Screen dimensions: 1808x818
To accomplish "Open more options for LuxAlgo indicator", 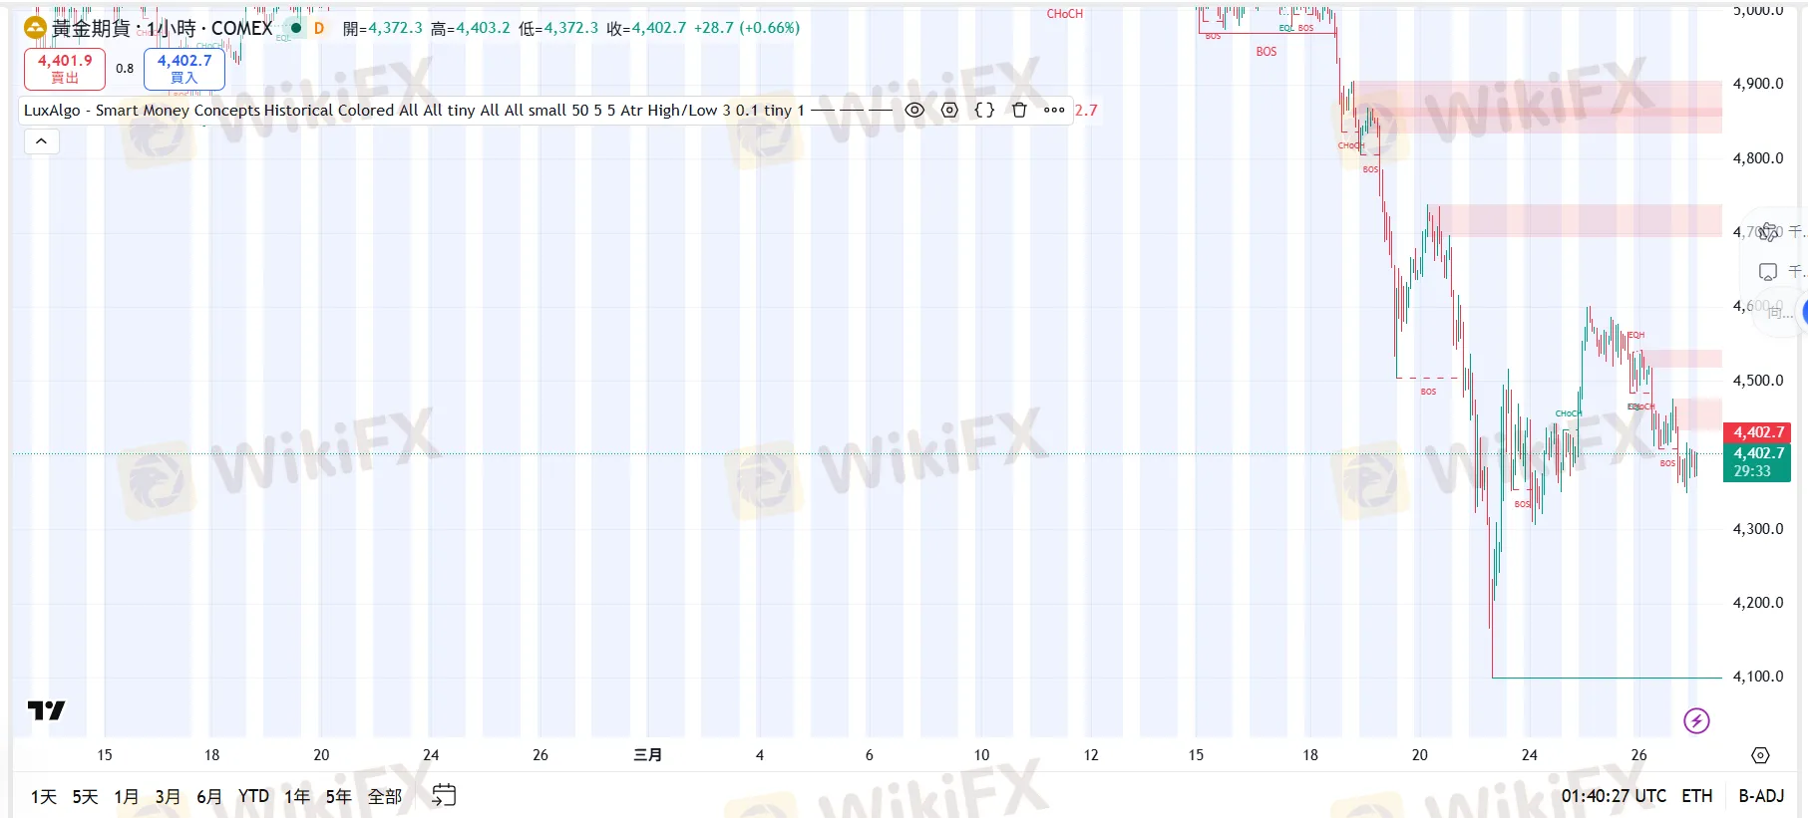I will pyautogui.click(x=1054, y=111).
